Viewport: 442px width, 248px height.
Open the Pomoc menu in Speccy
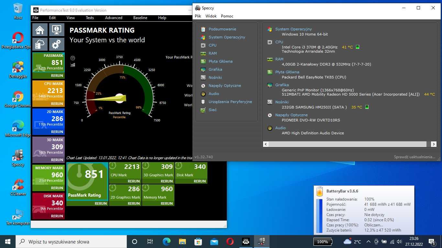227,16
